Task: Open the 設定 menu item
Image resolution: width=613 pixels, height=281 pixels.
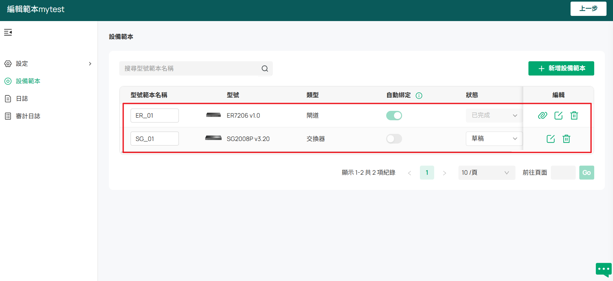Action: click(x=49, y=64)
